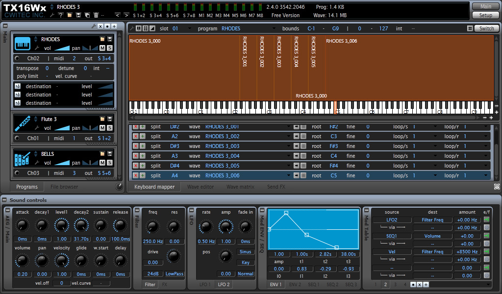Open folder icon for the RHODES slot
502x294 pixels.
point(102,39)
